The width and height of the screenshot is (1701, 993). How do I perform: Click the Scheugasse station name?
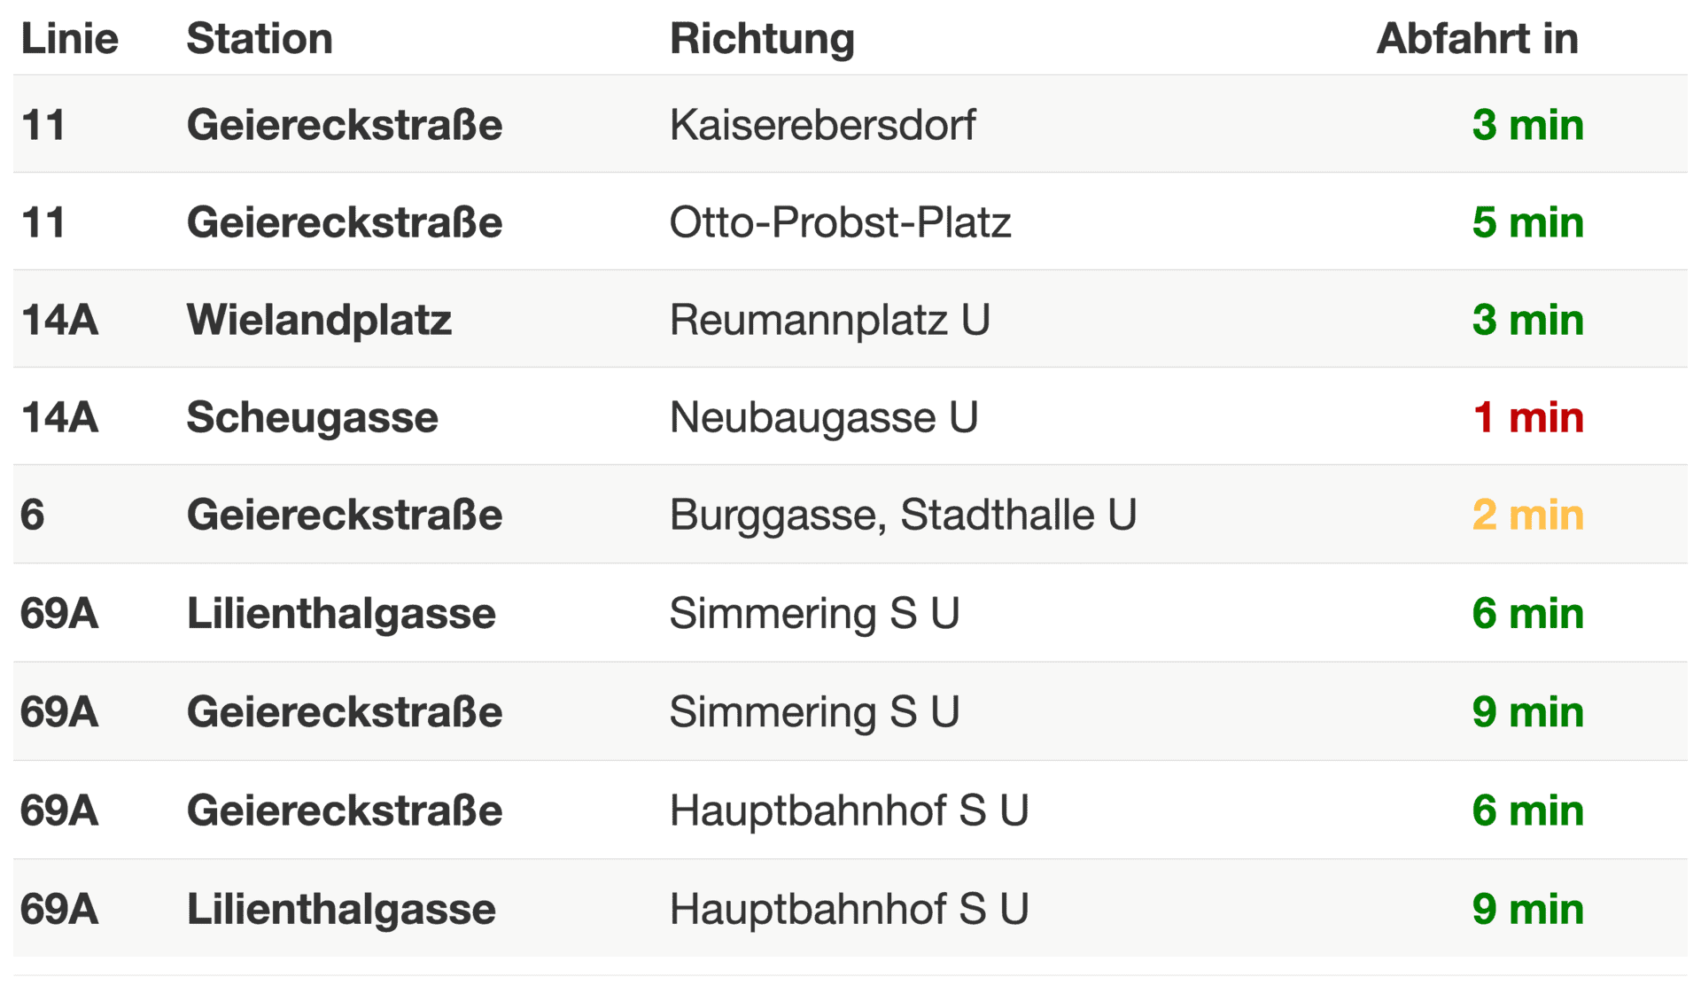click(x=312, y=417)
